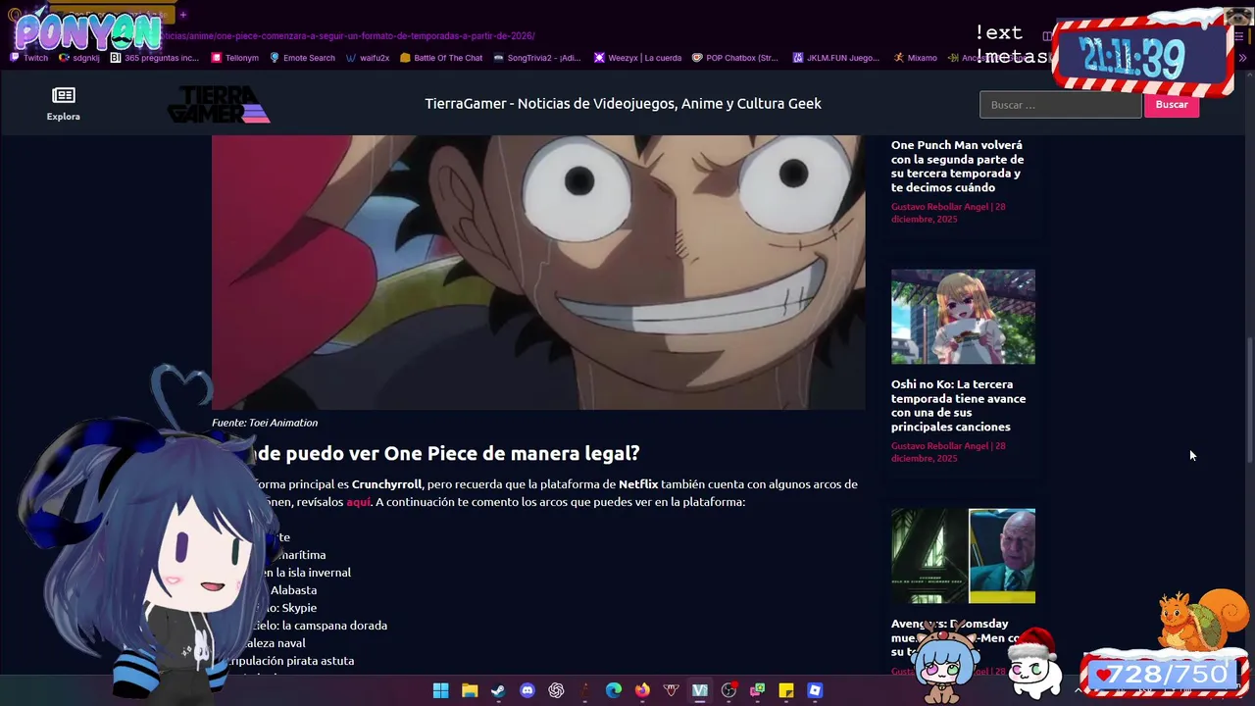Focus the Buscar search field
The image size is (1255, 706).
coord(1060,104)
